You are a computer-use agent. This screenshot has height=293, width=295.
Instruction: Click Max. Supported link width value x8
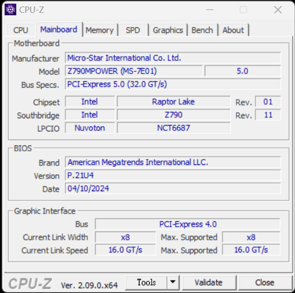point(251,237)
